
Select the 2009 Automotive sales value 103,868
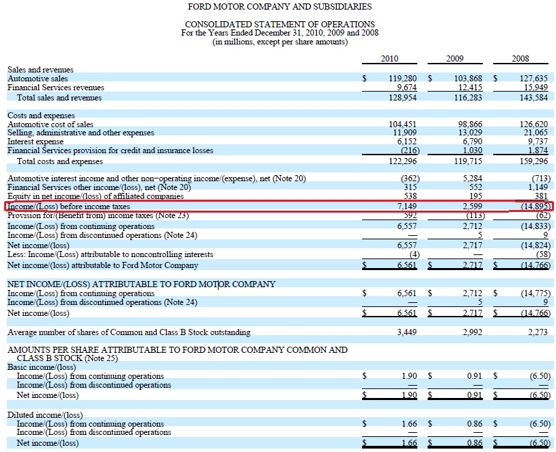pyautogui.click(x=468, y=78)
